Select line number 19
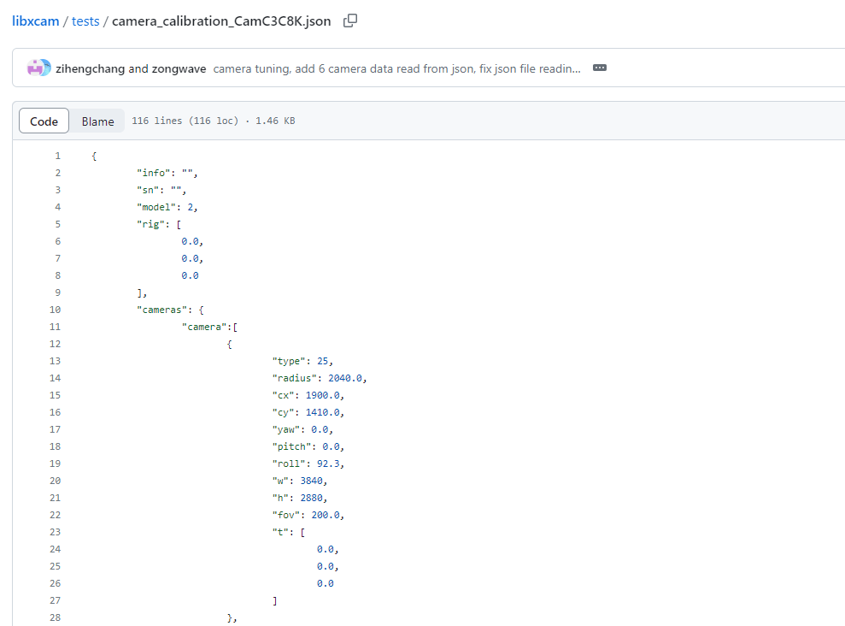Screen dimensions: 845x626 click(55, 464)
